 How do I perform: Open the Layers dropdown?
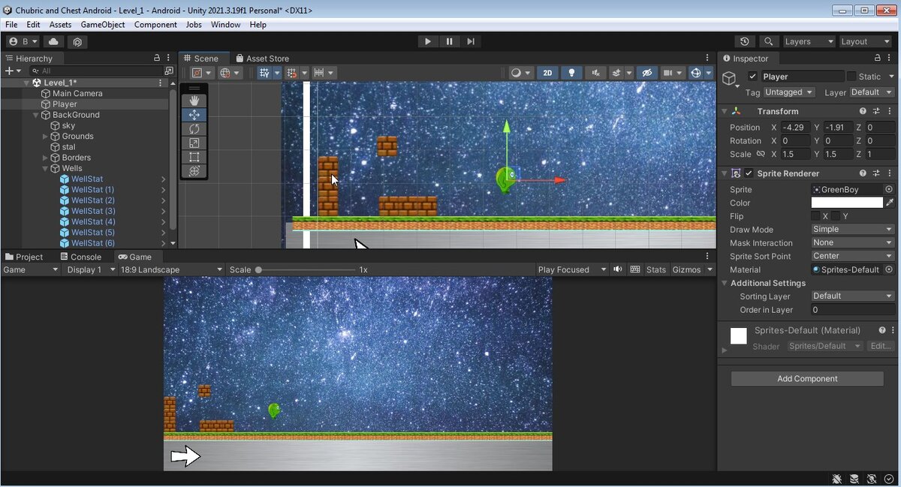(x=808, y=42)
